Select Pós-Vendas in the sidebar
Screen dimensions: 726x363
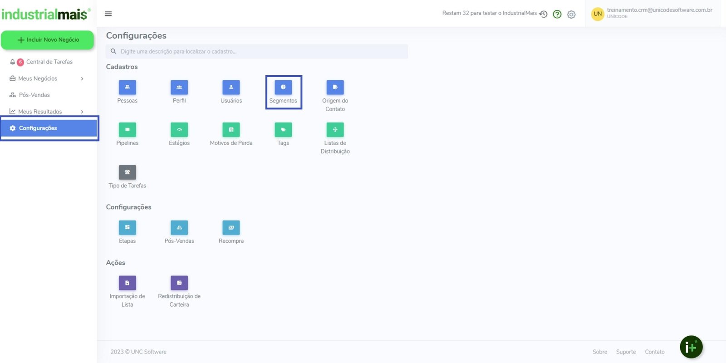34,95
